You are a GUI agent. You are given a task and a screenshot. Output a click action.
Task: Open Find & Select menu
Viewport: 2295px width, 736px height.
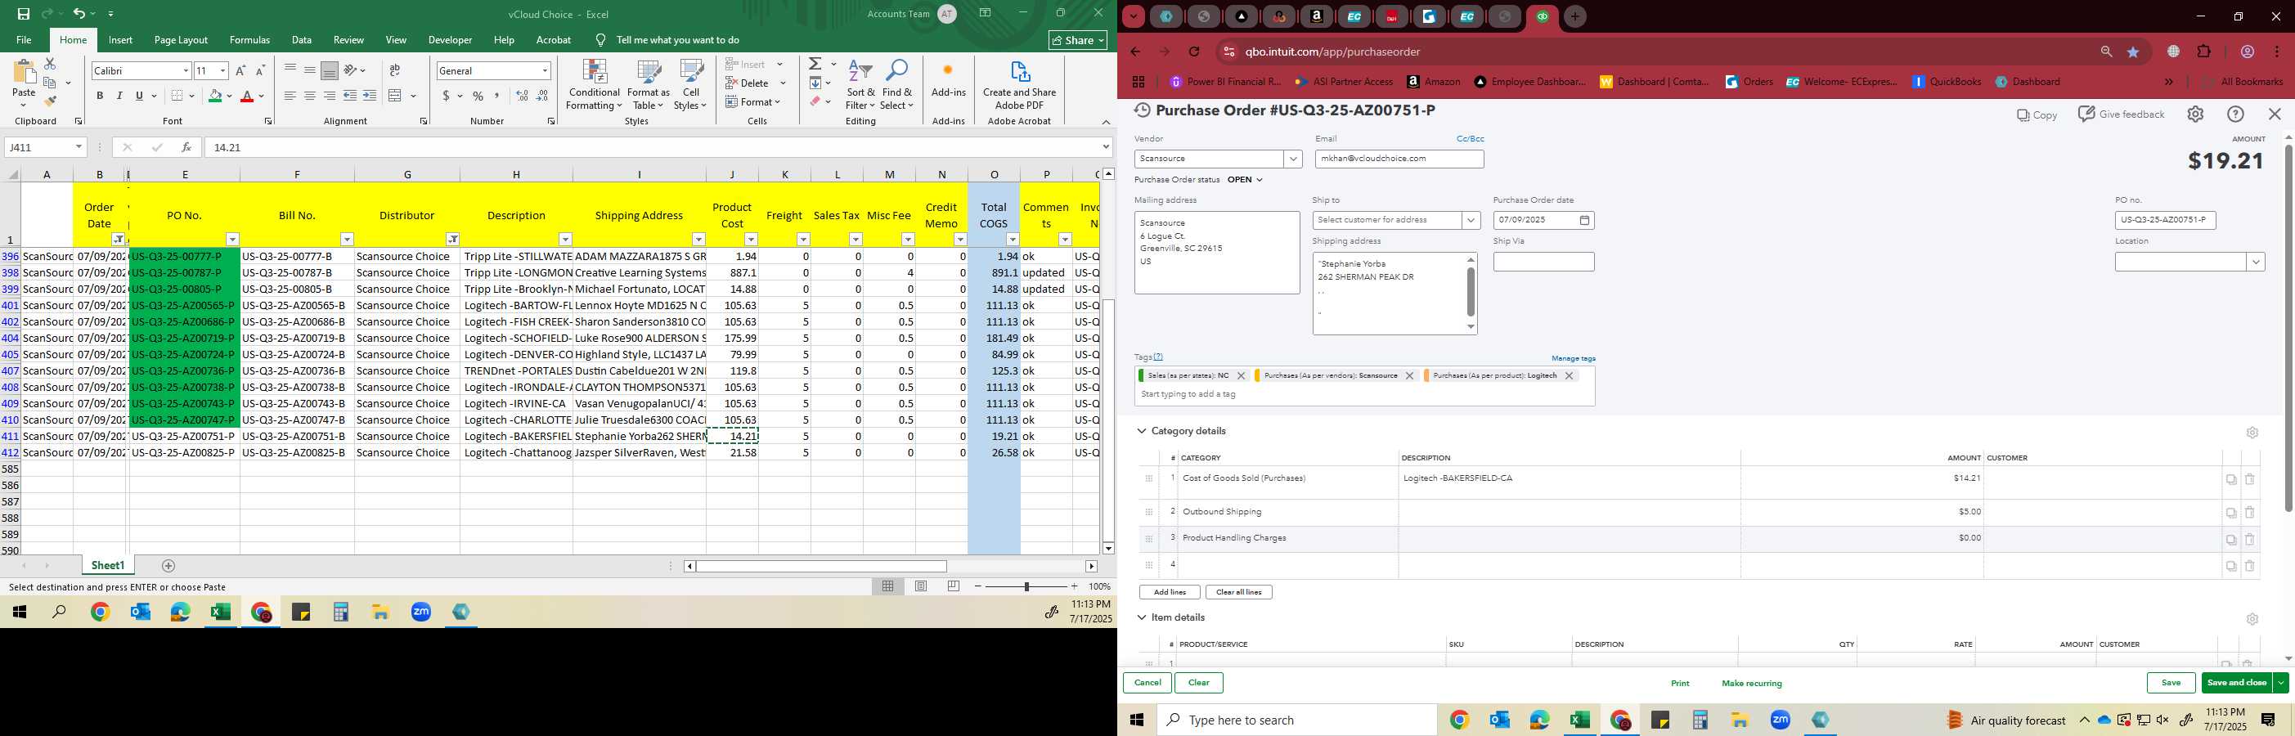897,86
